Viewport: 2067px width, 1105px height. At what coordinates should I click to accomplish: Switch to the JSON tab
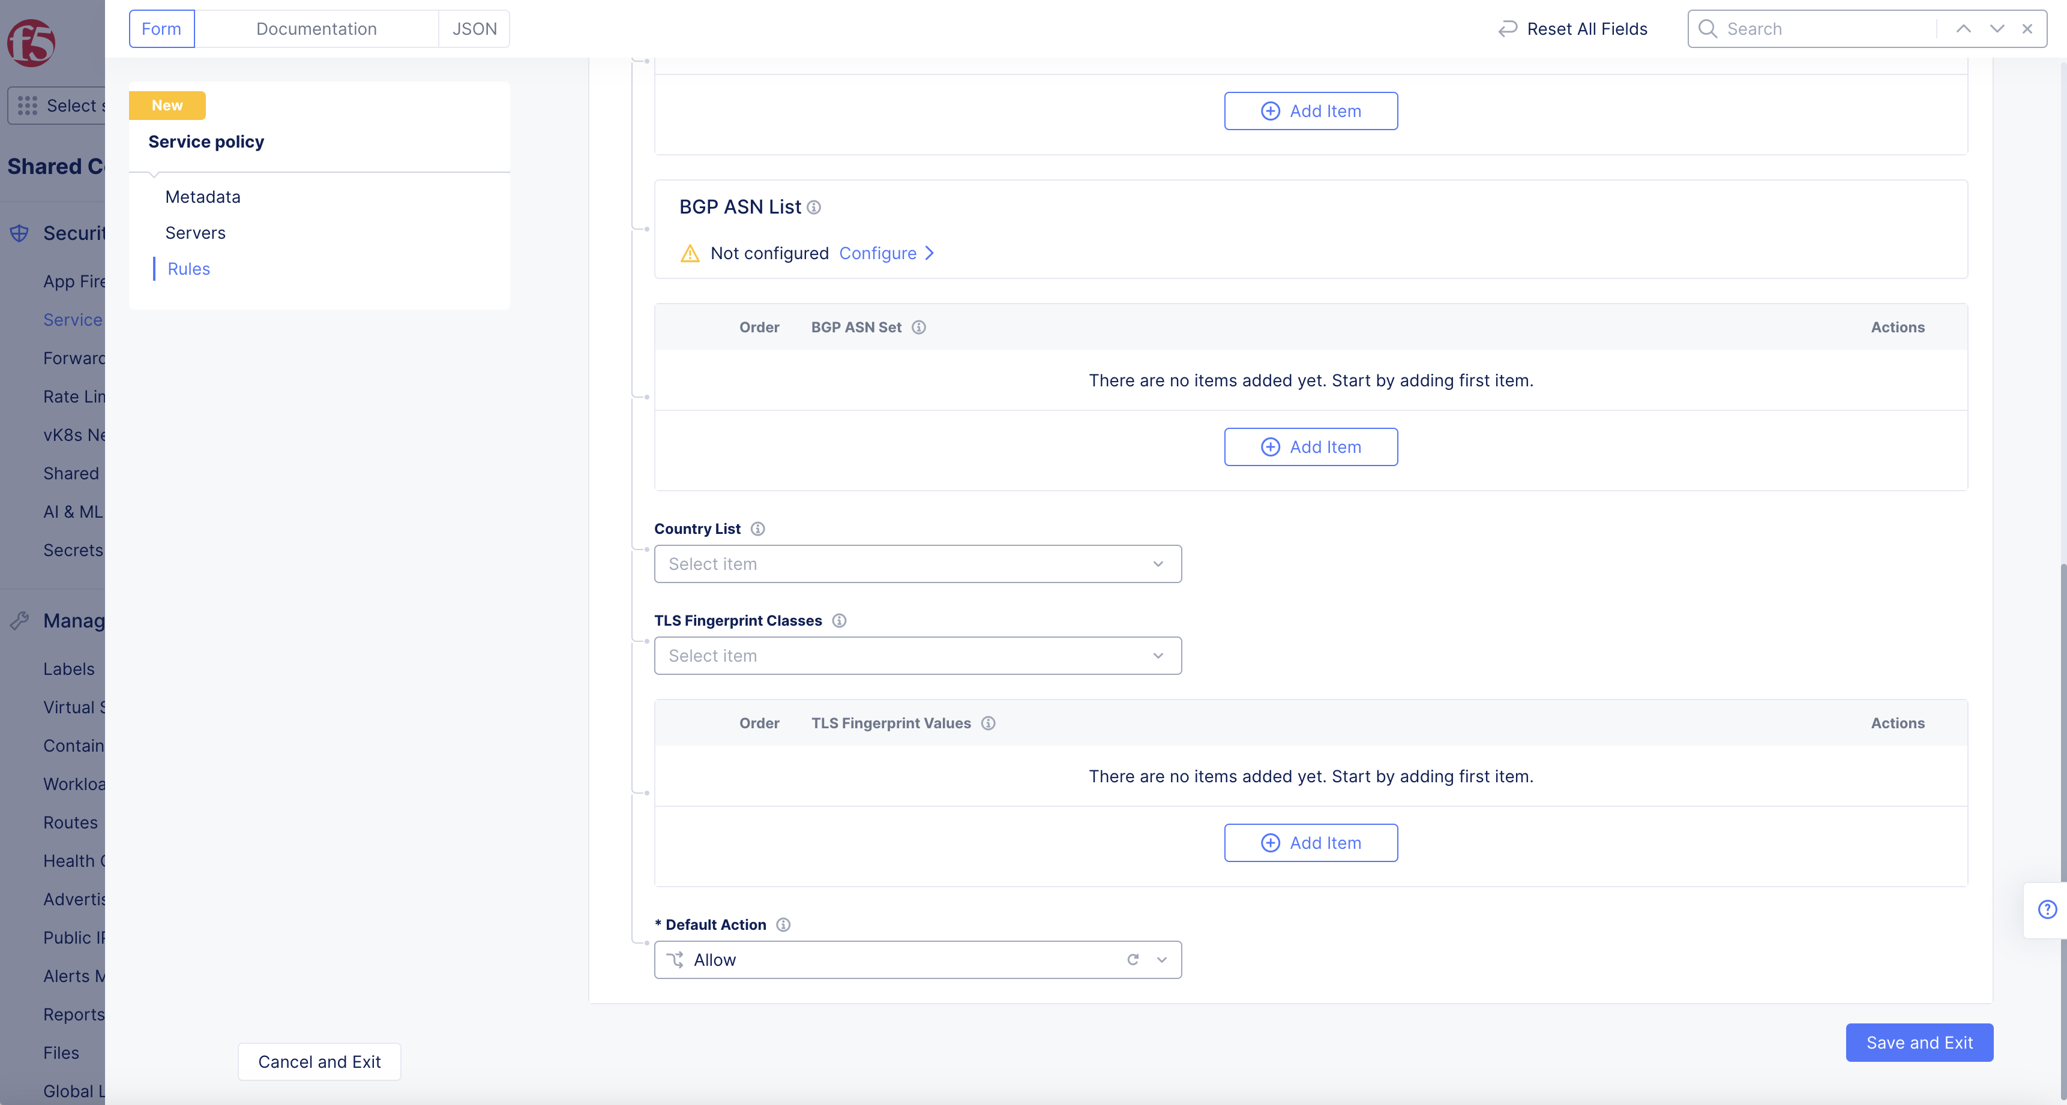coord(474,29)
